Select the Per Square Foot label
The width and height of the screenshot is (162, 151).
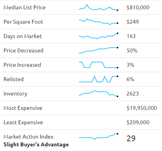(23, 22)
